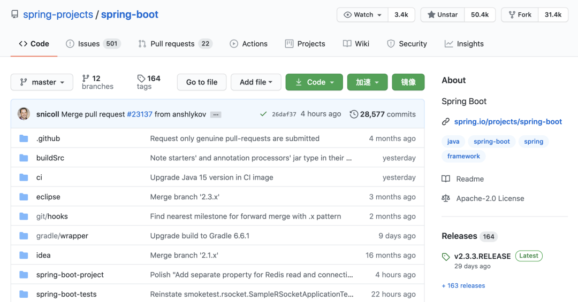578x302 pixels.
Task: Open the v2.3.3.RELEASE release link
Action: pos(482,257)
